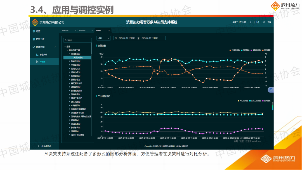Click the 热智分析 sidebar icon
This screenshot has width=302, height=170.
pyautogui.click(x=34, y=39)
